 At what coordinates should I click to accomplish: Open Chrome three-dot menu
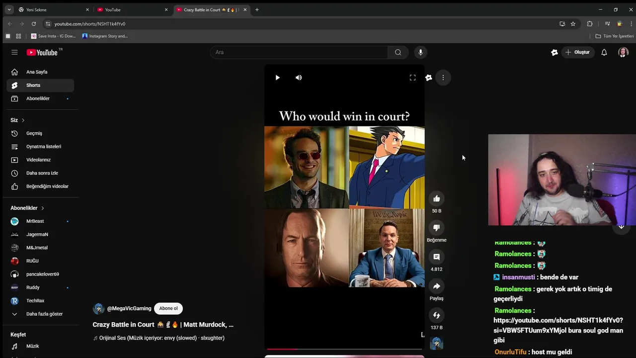coord(631,23)
